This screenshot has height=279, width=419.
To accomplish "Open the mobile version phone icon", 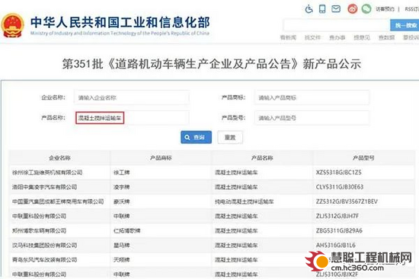I will [x=322, y=9].
